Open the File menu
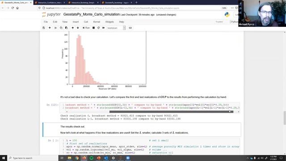The image size is (286, 161). point(46,22)
